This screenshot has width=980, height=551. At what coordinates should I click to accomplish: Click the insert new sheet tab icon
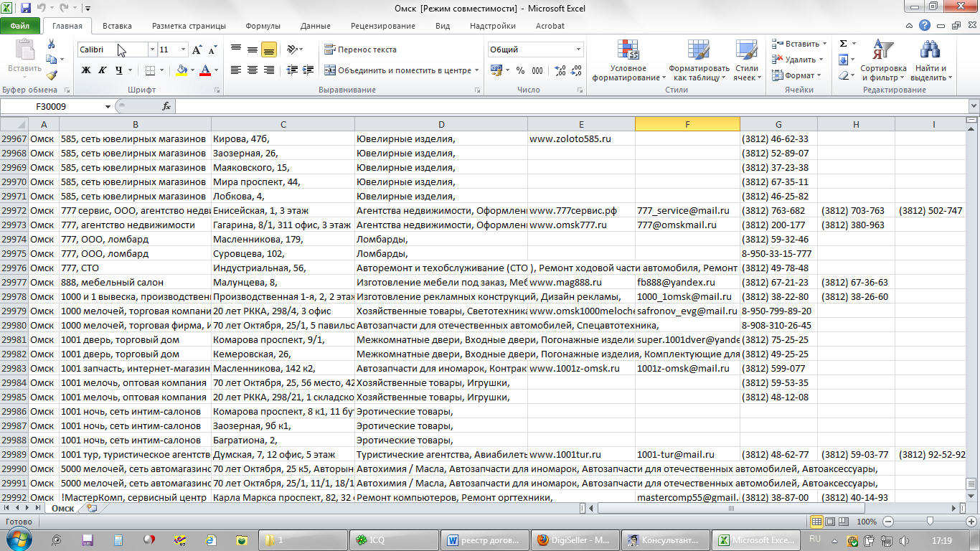click(92, 508)
